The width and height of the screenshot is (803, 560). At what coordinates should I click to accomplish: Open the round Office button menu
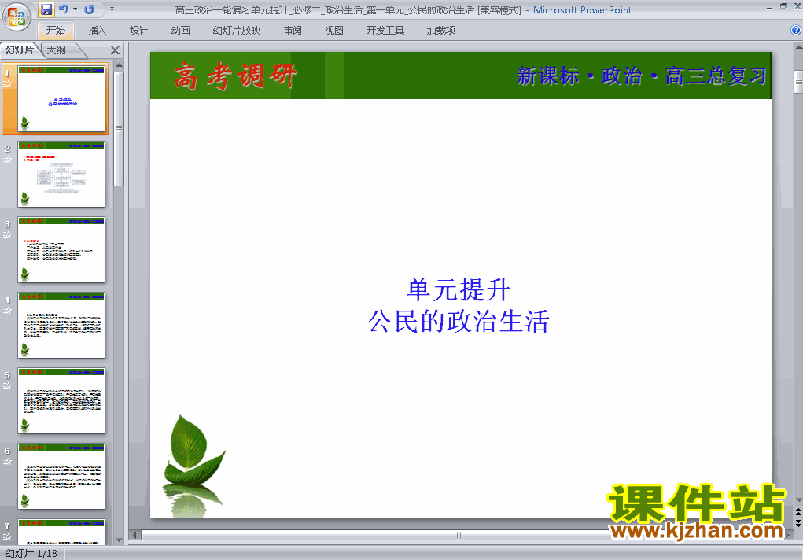pos(17,17)
